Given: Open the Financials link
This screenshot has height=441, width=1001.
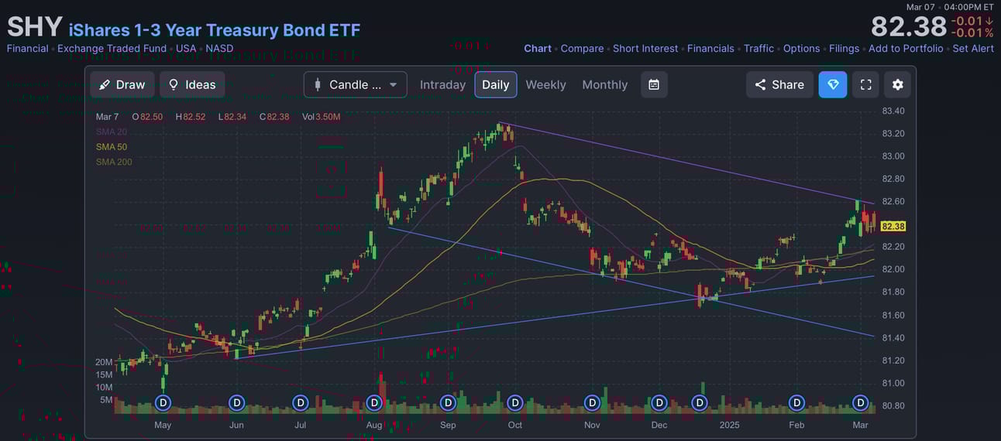Looking at the screenshot, I should (x=710, y=48).
